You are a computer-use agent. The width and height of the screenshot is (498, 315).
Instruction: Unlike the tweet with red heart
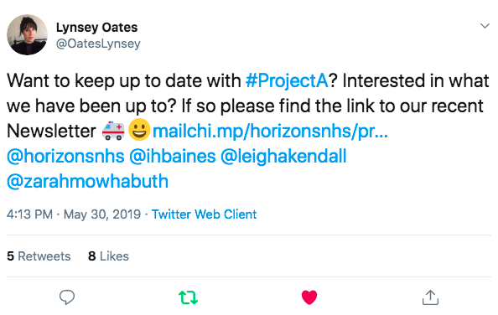[x=309, y=297]
